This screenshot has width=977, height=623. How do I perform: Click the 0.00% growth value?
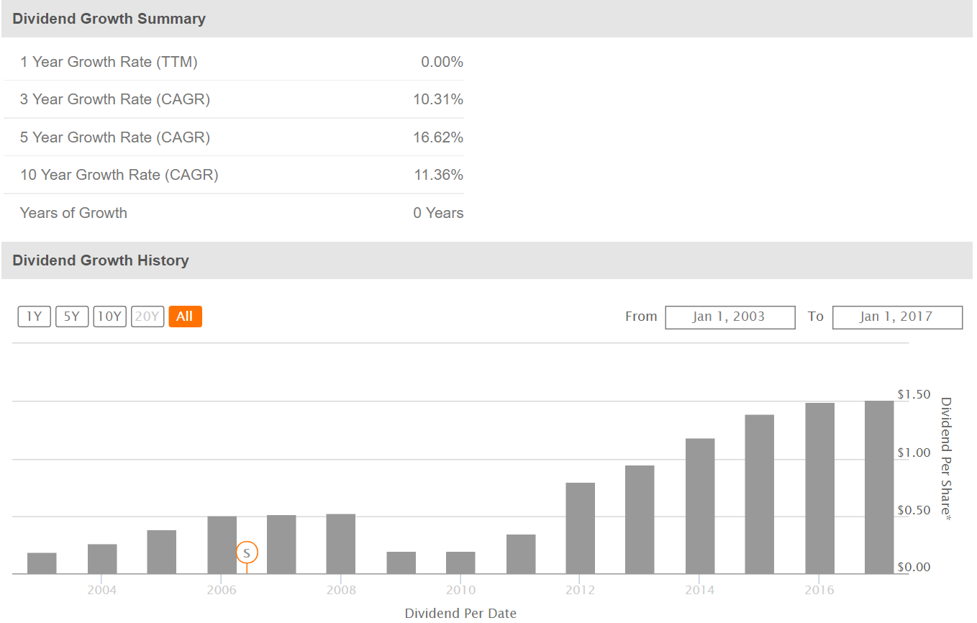tap(442, 62)
